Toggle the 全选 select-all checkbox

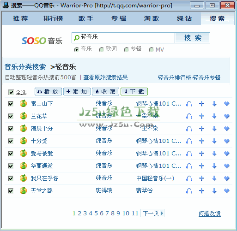point(11,92)
